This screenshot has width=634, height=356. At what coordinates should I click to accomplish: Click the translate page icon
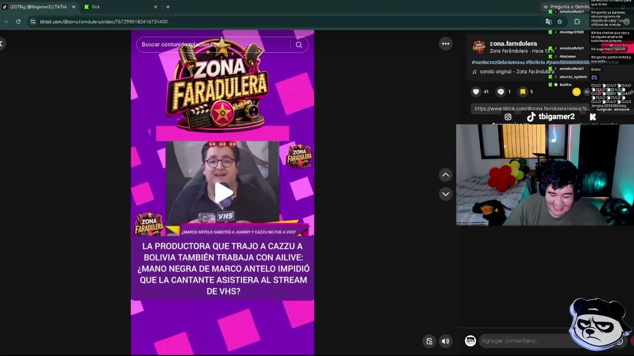(x=548, y=22)
